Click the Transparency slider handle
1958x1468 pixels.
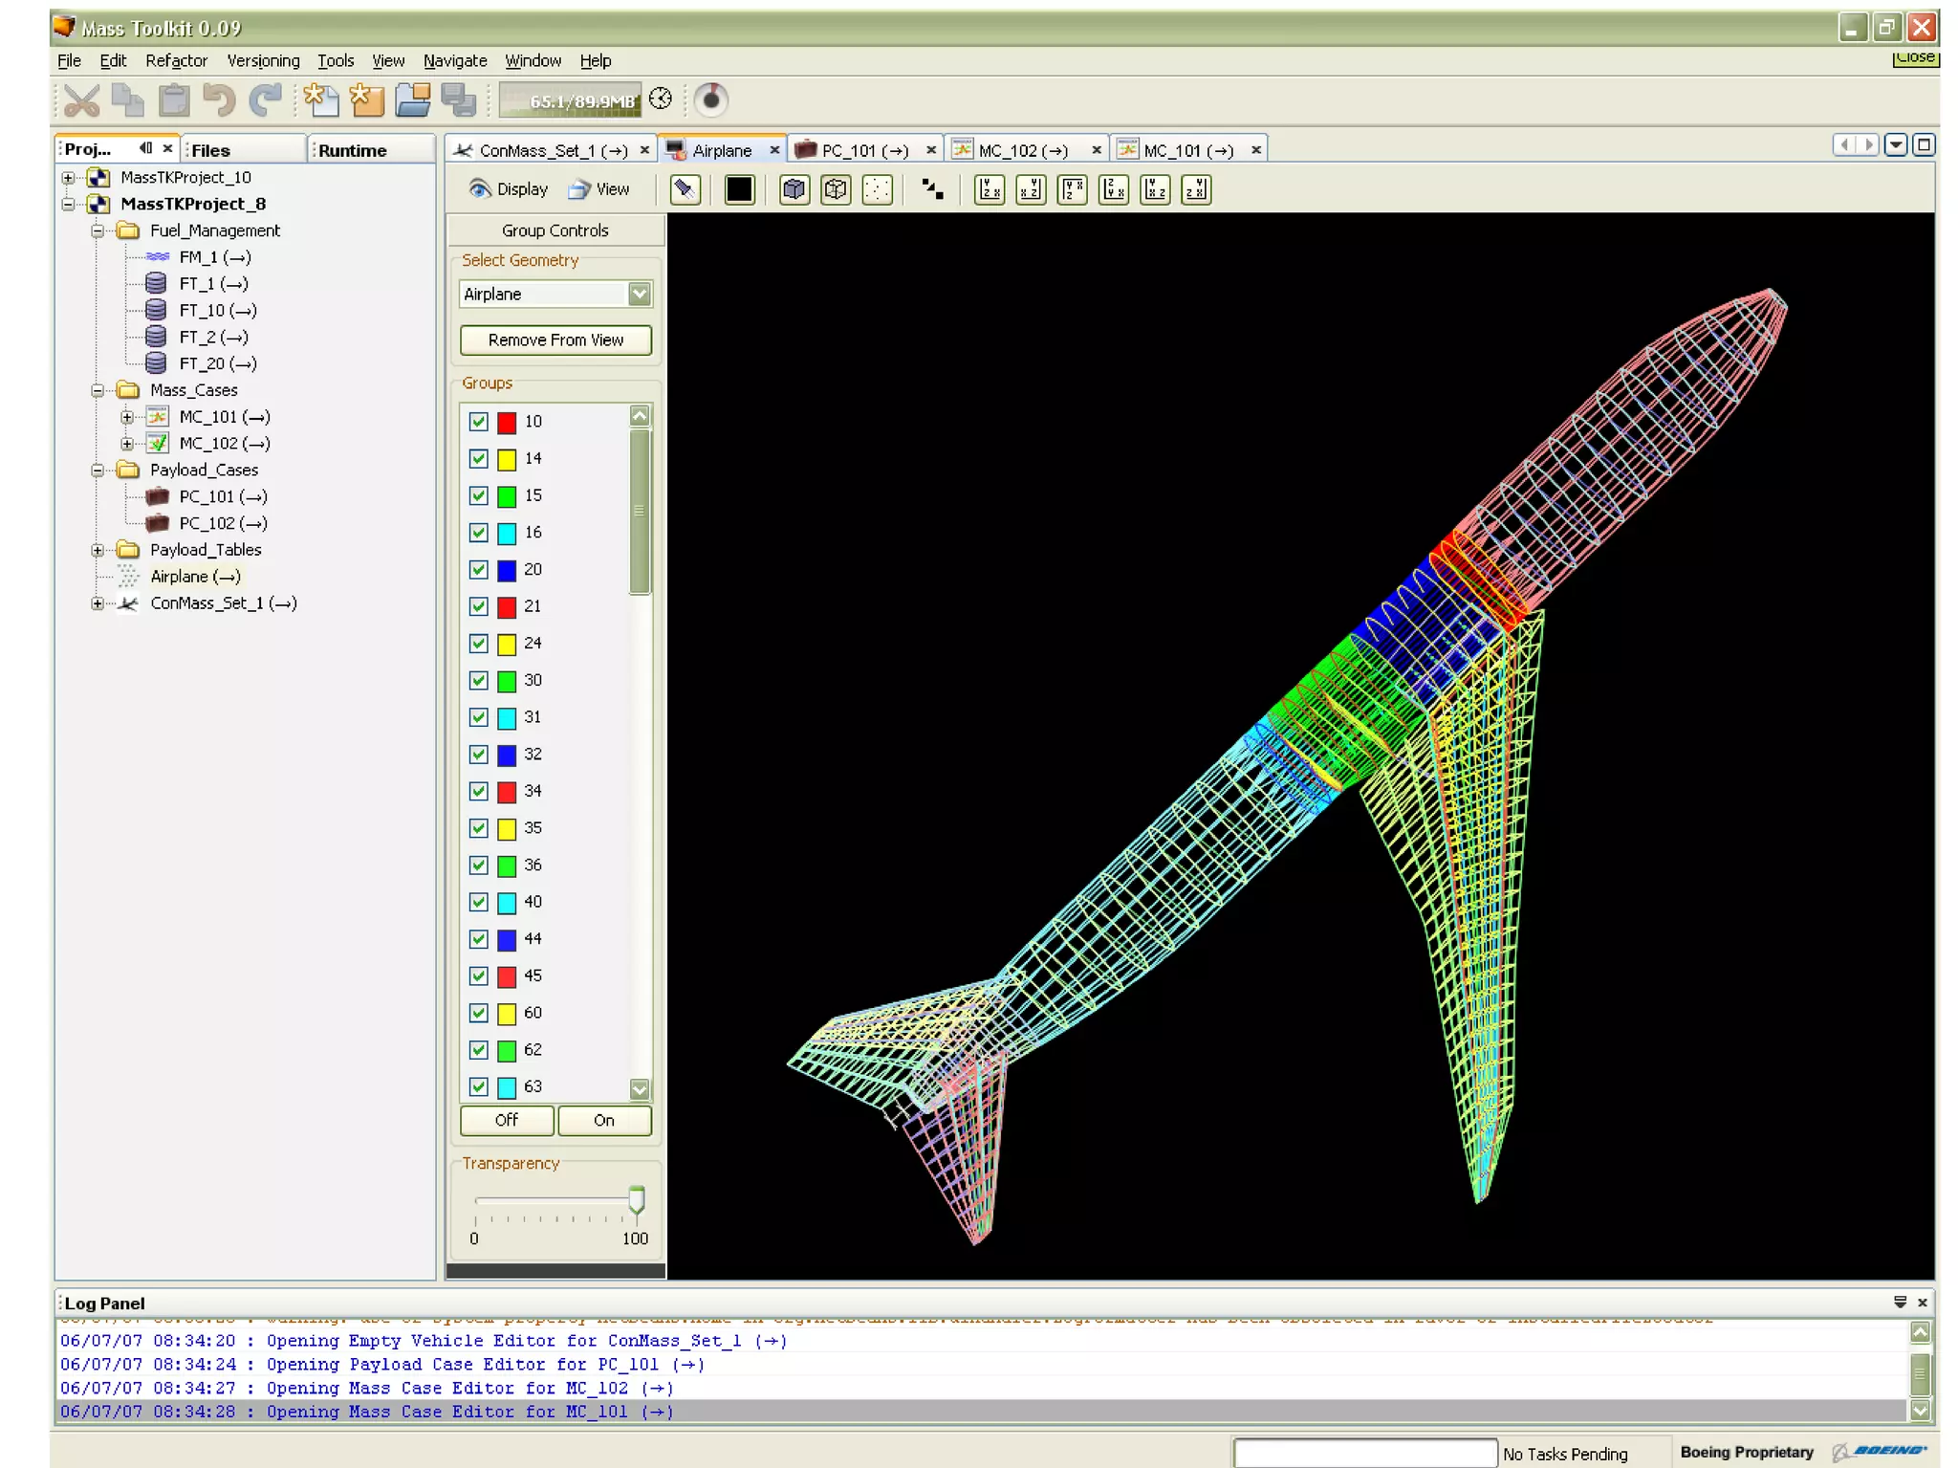pos(636,1200)
